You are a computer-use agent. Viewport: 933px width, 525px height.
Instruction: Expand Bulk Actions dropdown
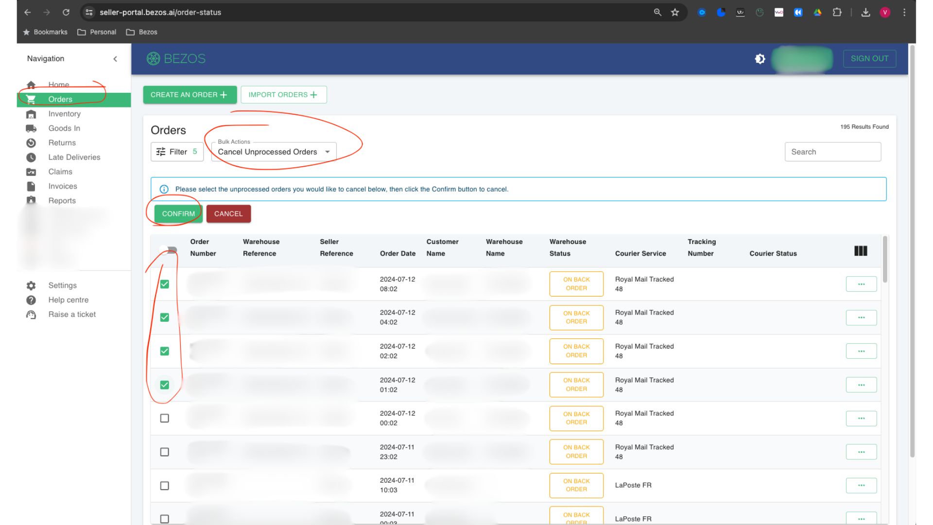pyautogui.click(x=274, y=152)
